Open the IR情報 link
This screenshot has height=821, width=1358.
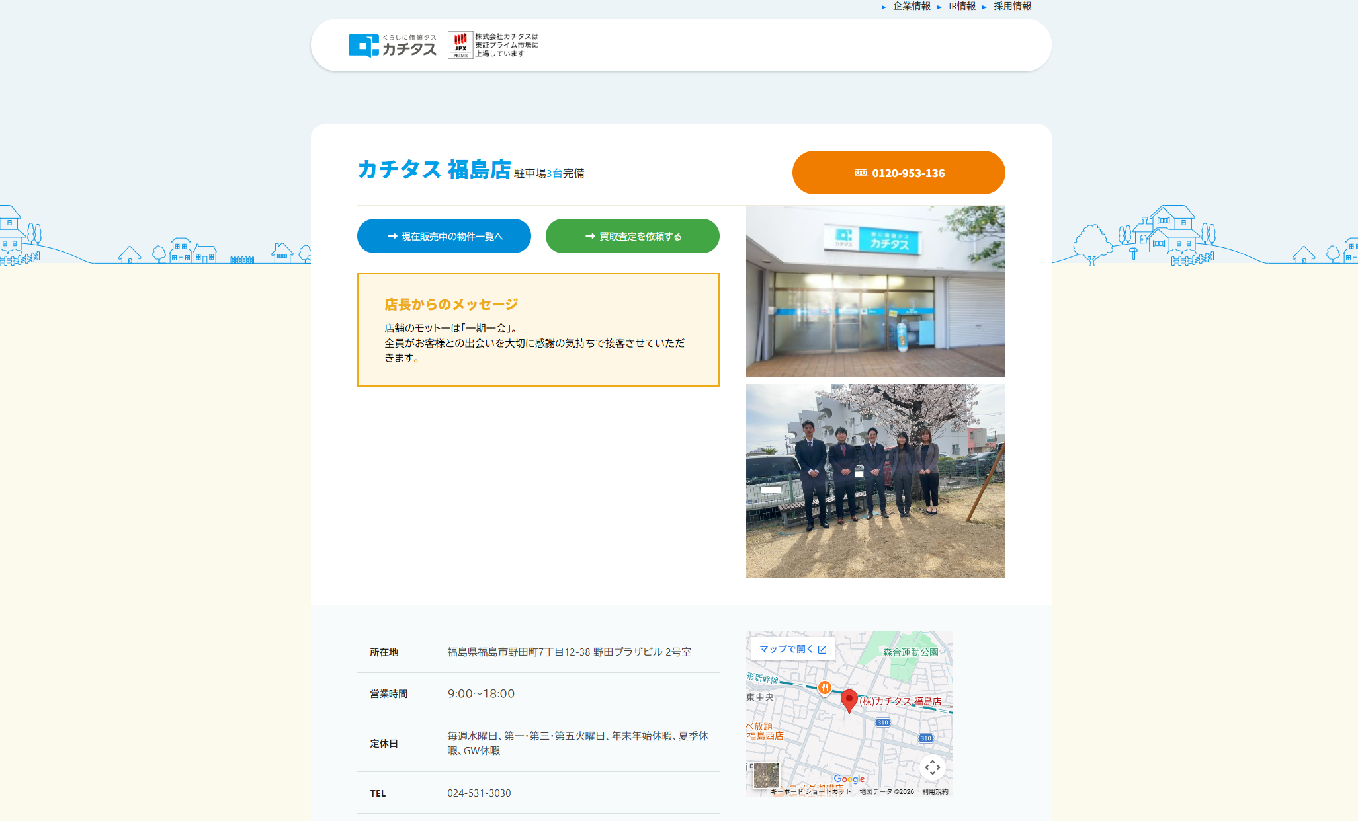pyautogui.click(x=962, y=6)
